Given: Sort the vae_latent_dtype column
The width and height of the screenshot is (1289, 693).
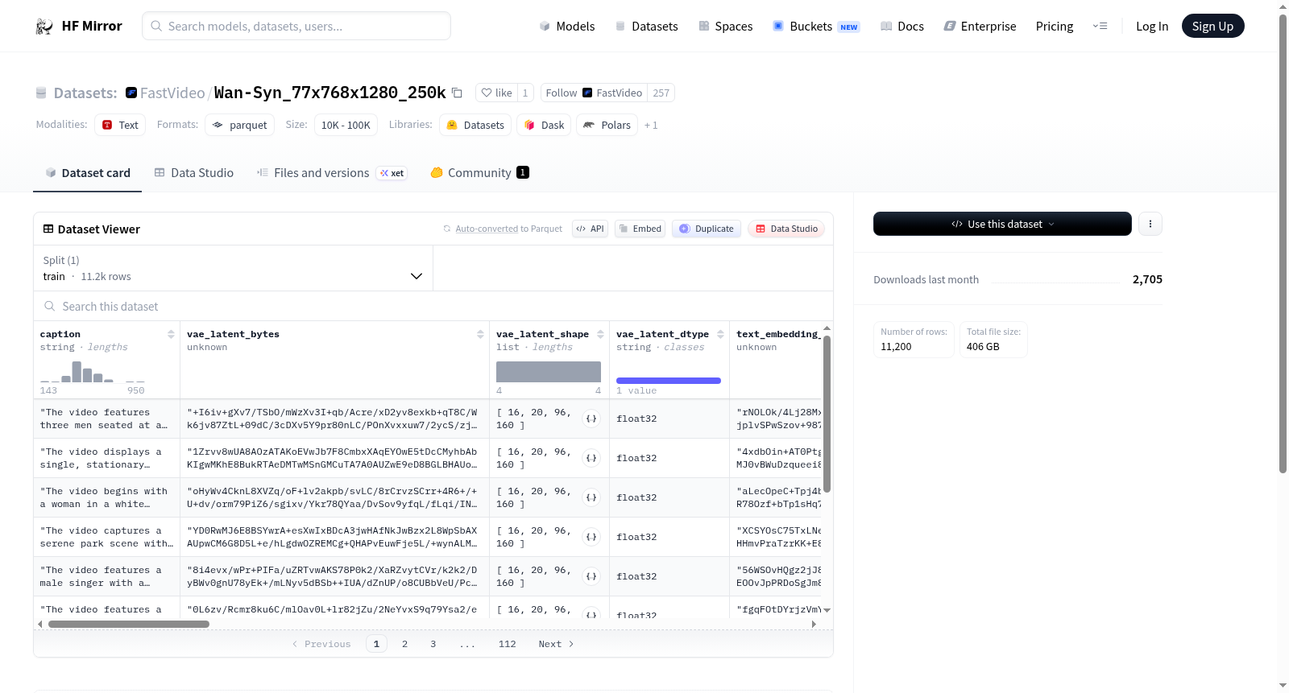Looking at the screenshot, I should pyautogui.click(x=720, y=334).
